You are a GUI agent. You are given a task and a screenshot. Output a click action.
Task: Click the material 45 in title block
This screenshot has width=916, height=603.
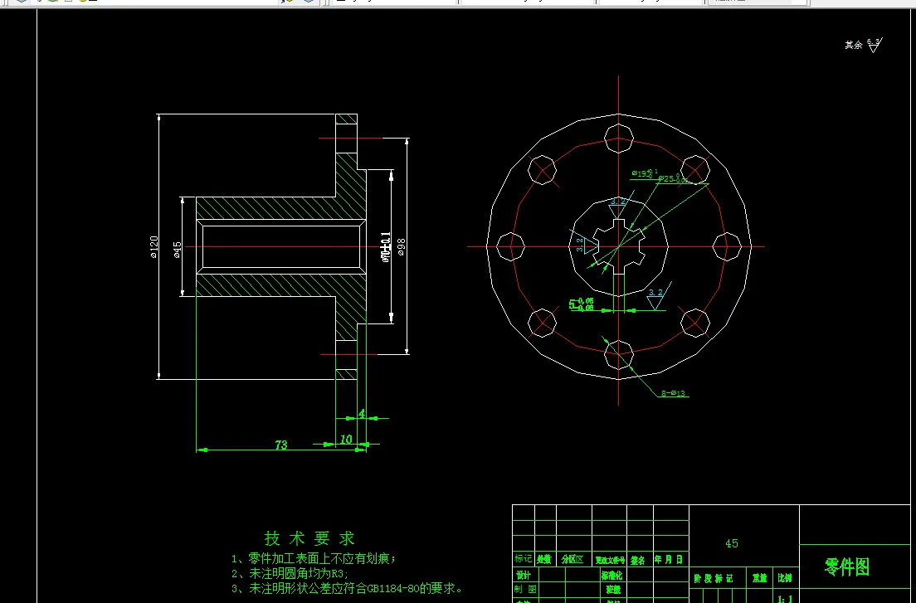click(732, 543)
